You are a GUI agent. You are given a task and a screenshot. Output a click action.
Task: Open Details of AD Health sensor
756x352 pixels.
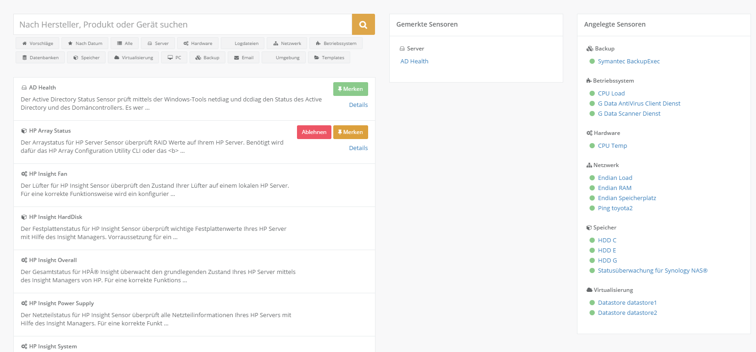pos(358,105)
